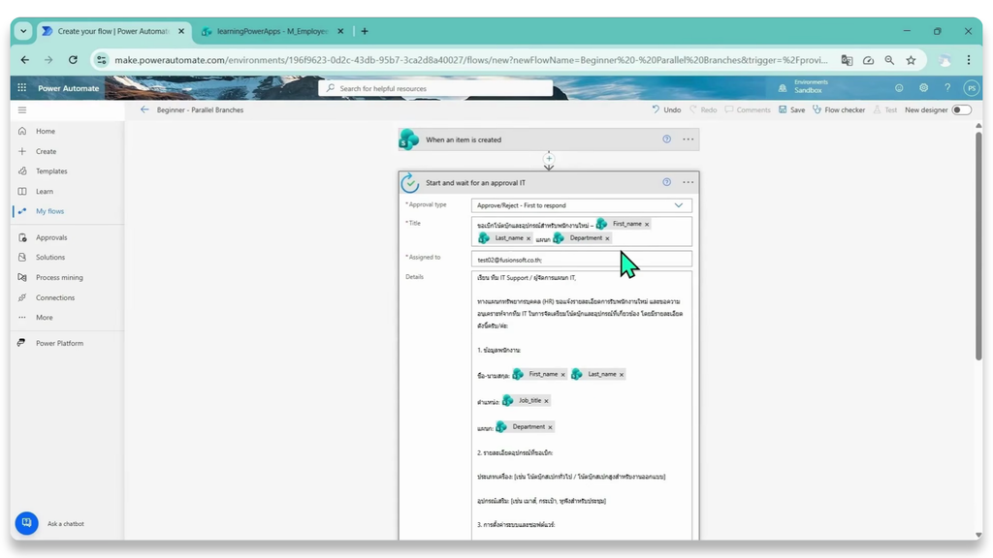Open the trigger's three-dot options menu

point(688,139)
